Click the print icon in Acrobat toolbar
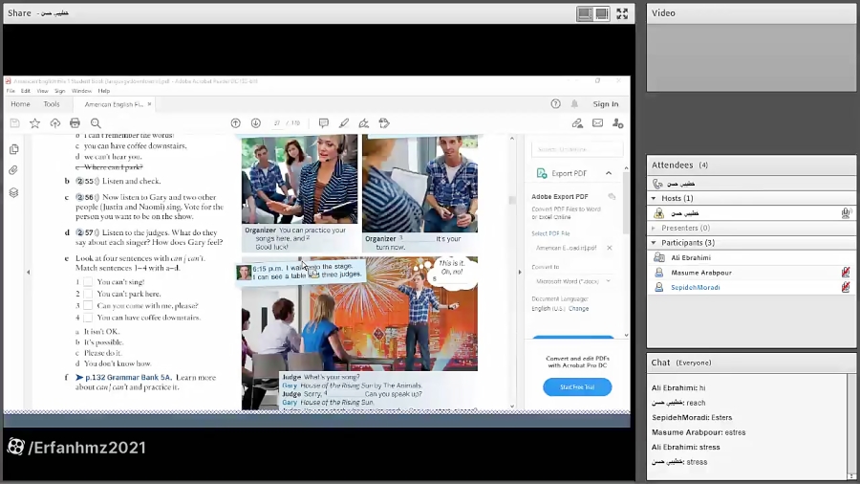The width and height of the screenshot is (860, 484). (75, 123)
